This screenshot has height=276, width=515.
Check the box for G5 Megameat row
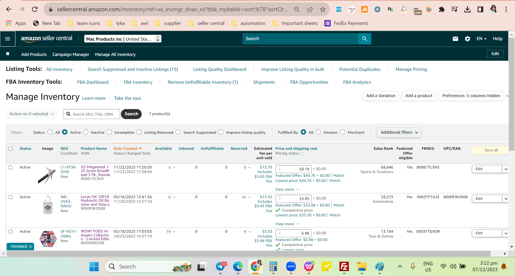point(10,167)
